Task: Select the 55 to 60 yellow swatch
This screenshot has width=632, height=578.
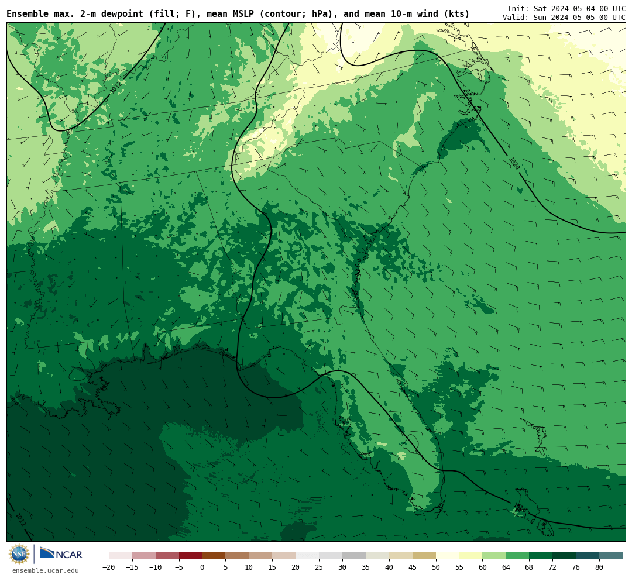Action: coord(471,556)
